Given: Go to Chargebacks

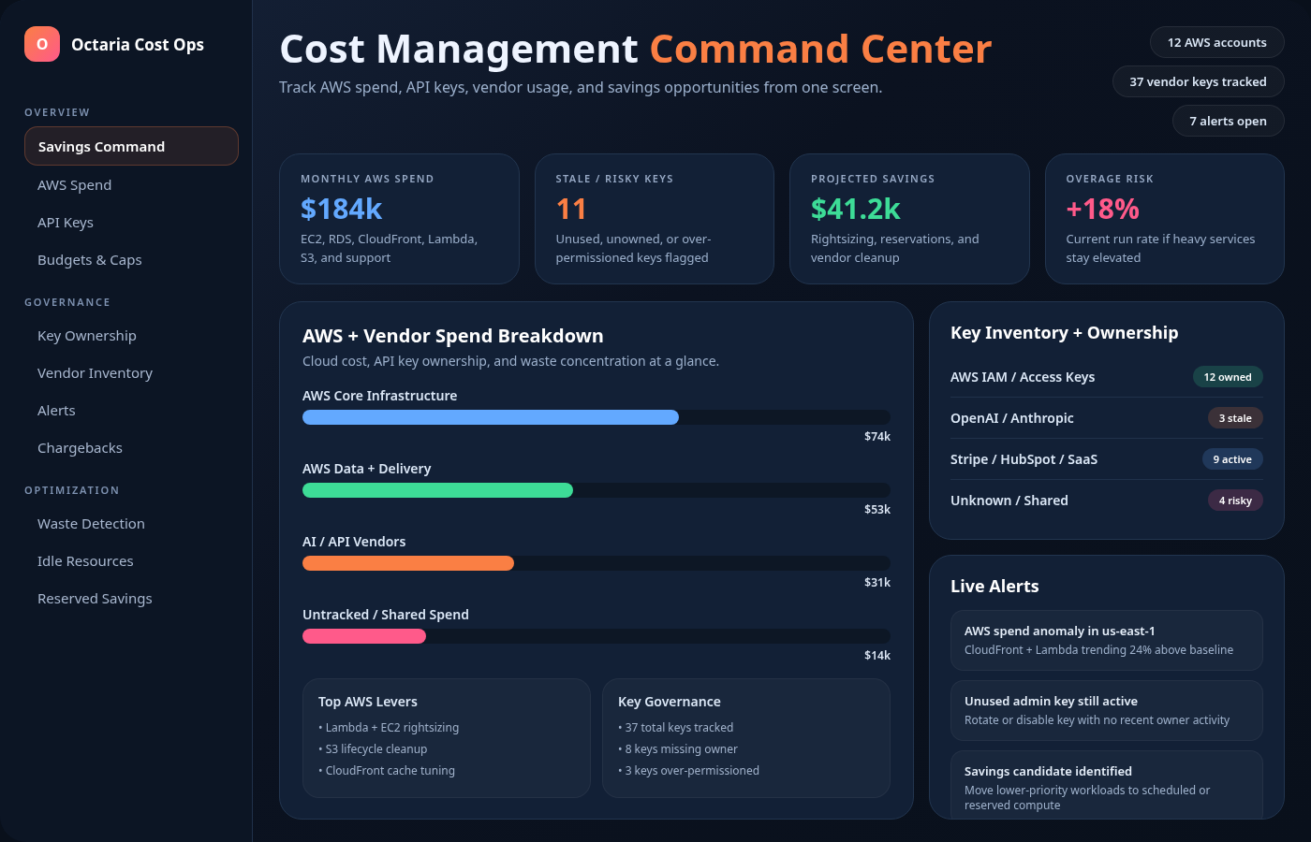Looking at the screenshot, I should click(80, 447).
